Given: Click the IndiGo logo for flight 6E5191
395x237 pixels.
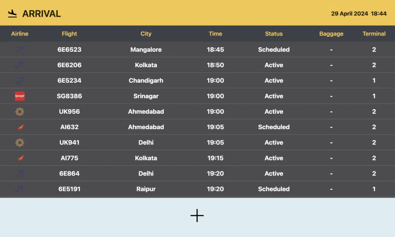Looking at the screenshot, I should [20, 189].
